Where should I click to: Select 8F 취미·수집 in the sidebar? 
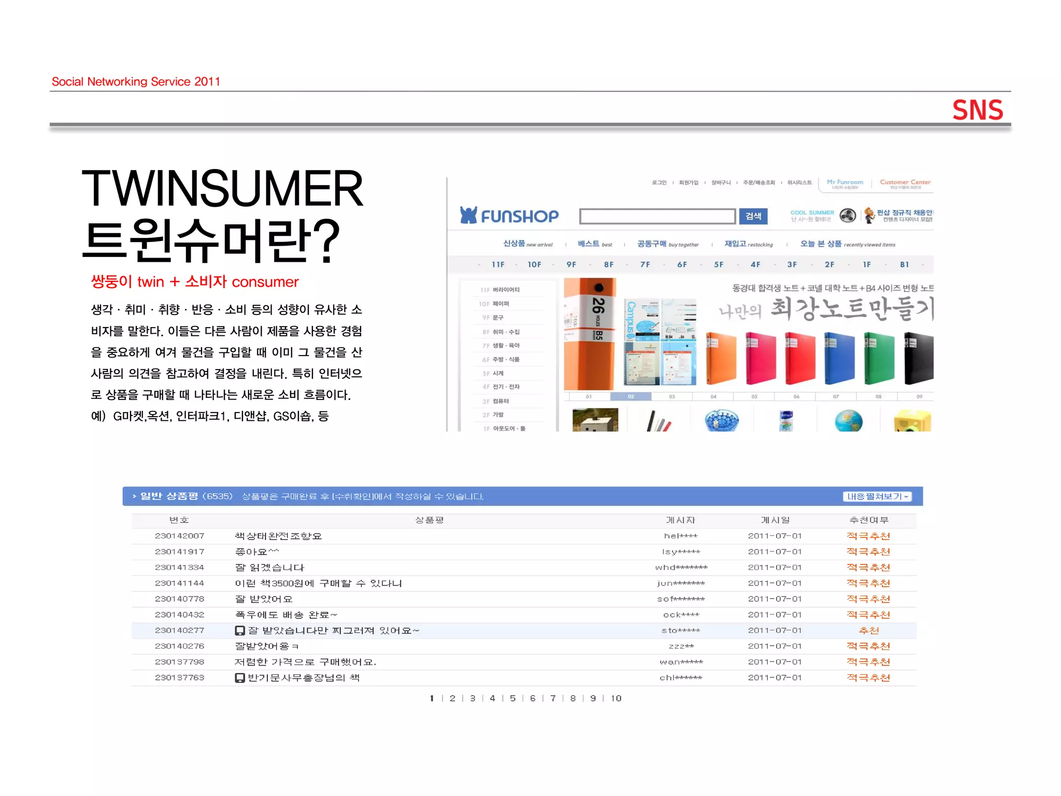pyautogui.click(x=501, y=332)
